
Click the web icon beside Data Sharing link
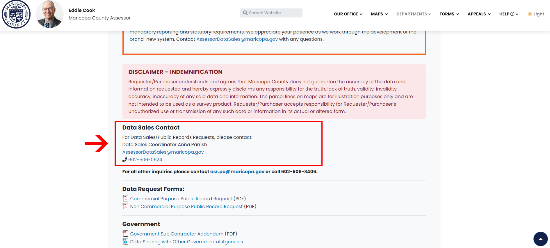click(125, 242)
